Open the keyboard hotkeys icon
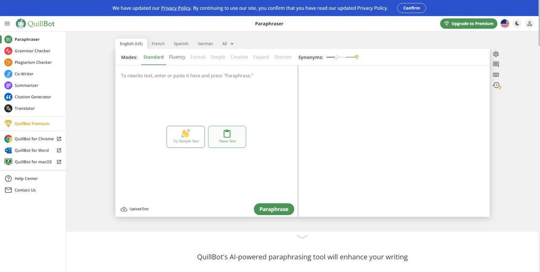This screenshot has width=540, height=272. point(496,75)
